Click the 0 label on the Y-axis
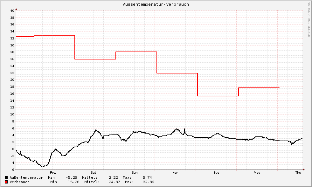 coord(13,149)
